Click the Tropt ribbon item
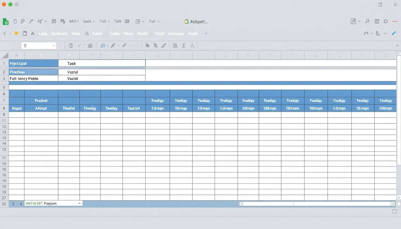 pyautogui.click(x=160, y=34)
